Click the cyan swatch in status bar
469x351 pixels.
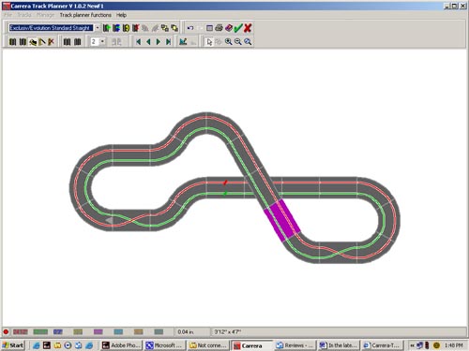[118, 331]
